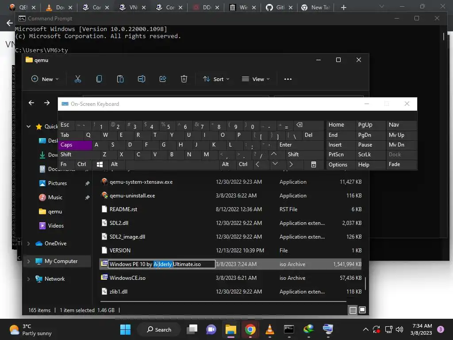Toggle the left Ctrl key
This screenshot has width=453, height=340.
[83, 165]
